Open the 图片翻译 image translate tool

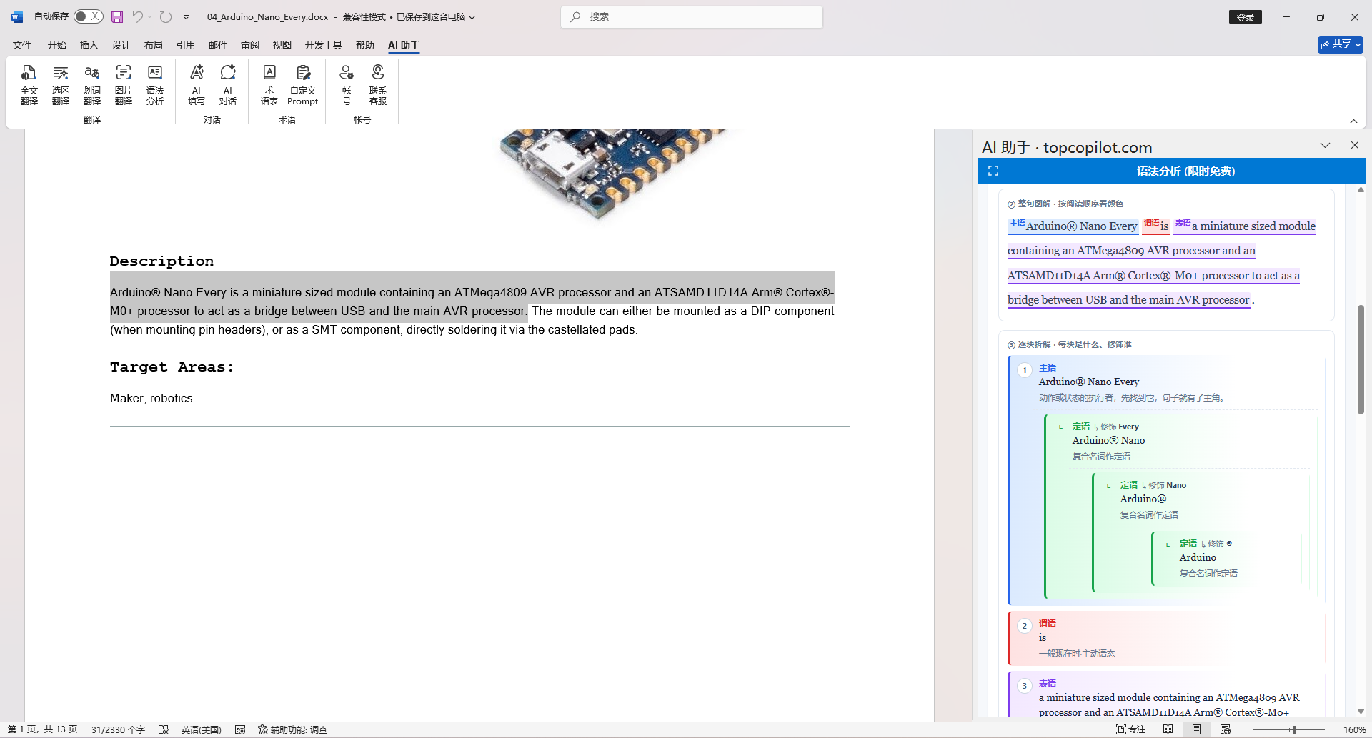124,85
